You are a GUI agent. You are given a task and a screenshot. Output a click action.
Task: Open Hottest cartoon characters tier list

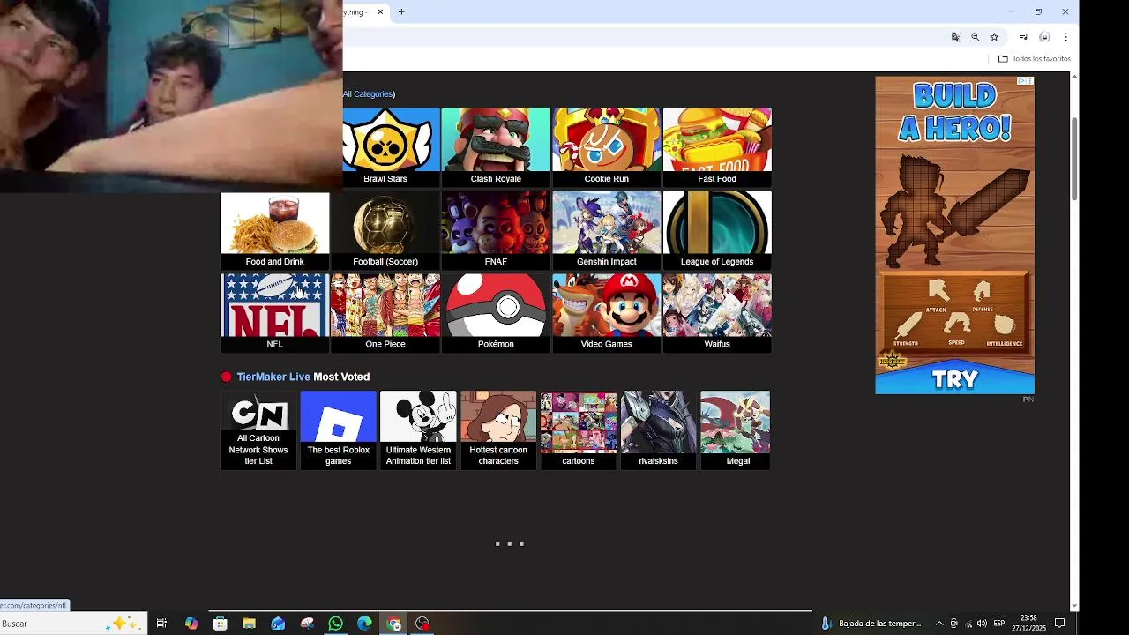click(498, 430)
